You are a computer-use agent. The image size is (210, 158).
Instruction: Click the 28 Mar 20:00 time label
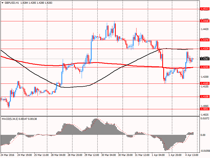click(x=75, y=155)
